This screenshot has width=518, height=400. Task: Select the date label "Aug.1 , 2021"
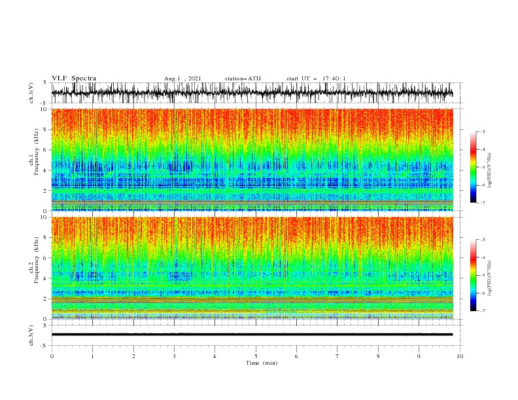click(x=182, y=78)
